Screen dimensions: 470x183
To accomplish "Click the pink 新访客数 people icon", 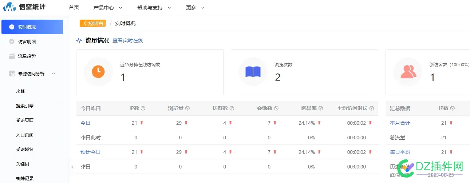I will tap(408, 72).
